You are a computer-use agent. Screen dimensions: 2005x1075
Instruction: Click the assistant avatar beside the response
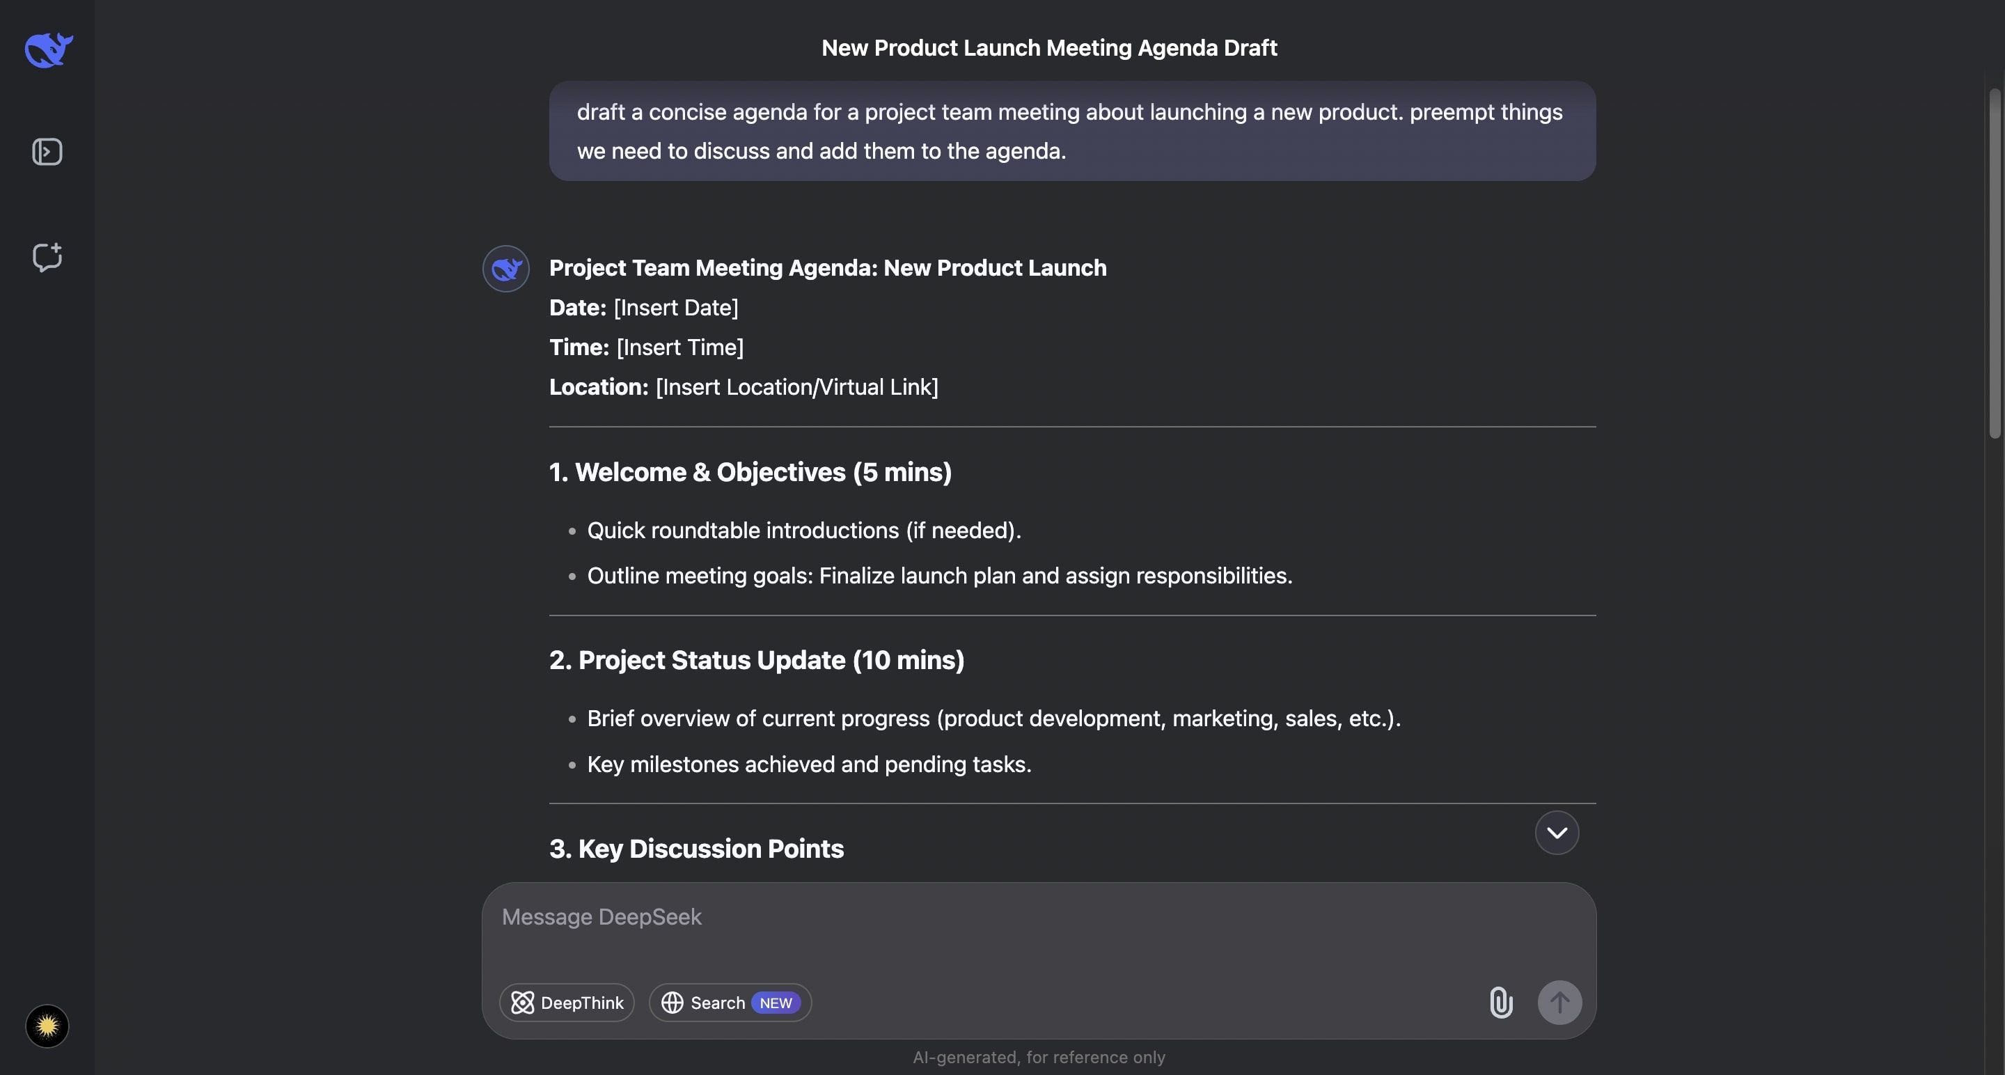pos(506,269)
